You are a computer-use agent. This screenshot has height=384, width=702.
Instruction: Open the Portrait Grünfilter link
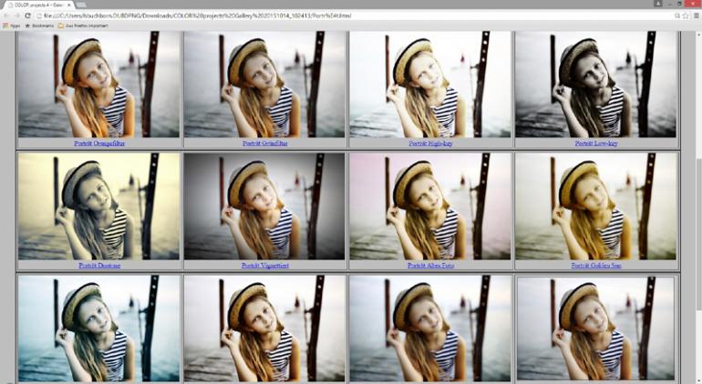[265, 144]
